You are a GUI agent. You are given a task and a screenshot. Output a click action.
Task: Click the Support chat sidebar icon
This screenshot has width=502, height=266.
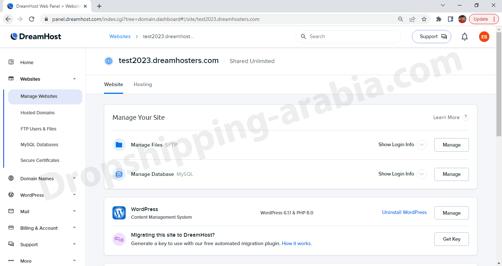point(11,244)
